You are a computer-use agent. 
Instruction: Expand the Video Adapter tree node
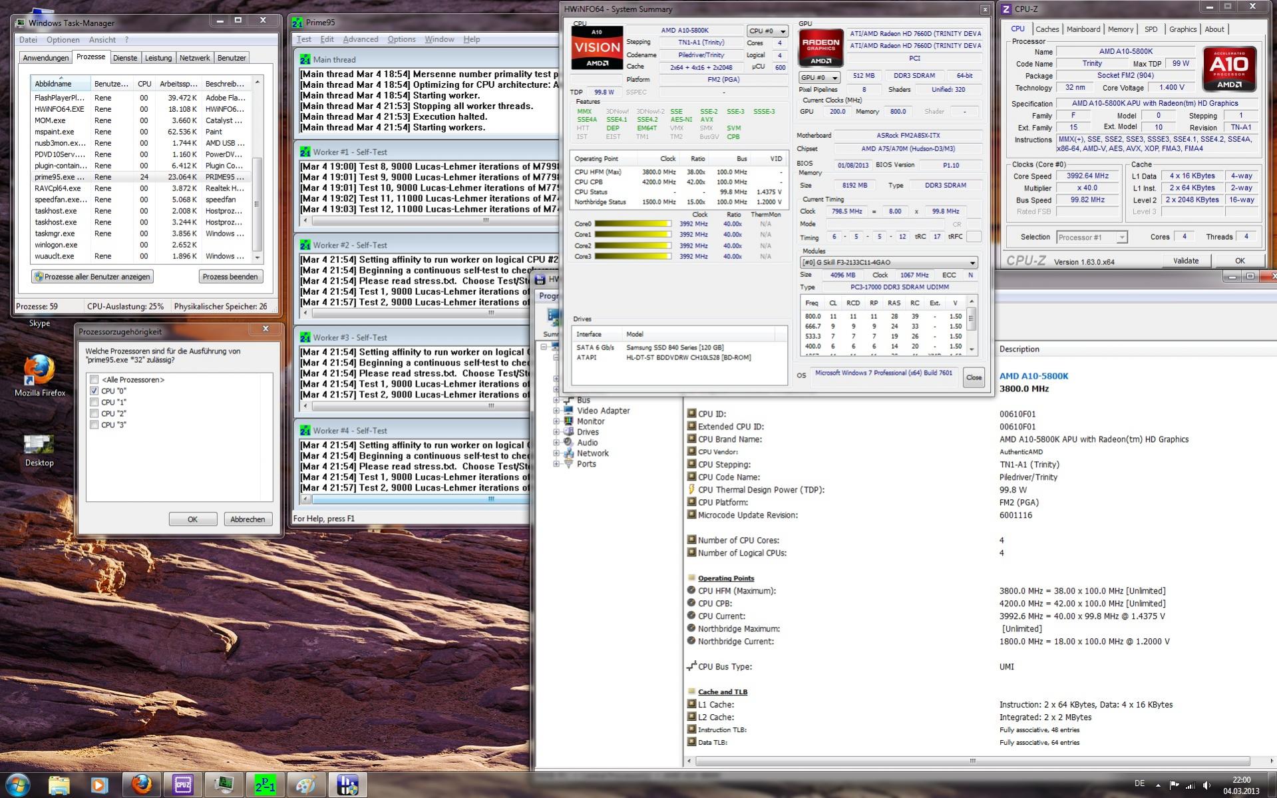coord(556,411)
